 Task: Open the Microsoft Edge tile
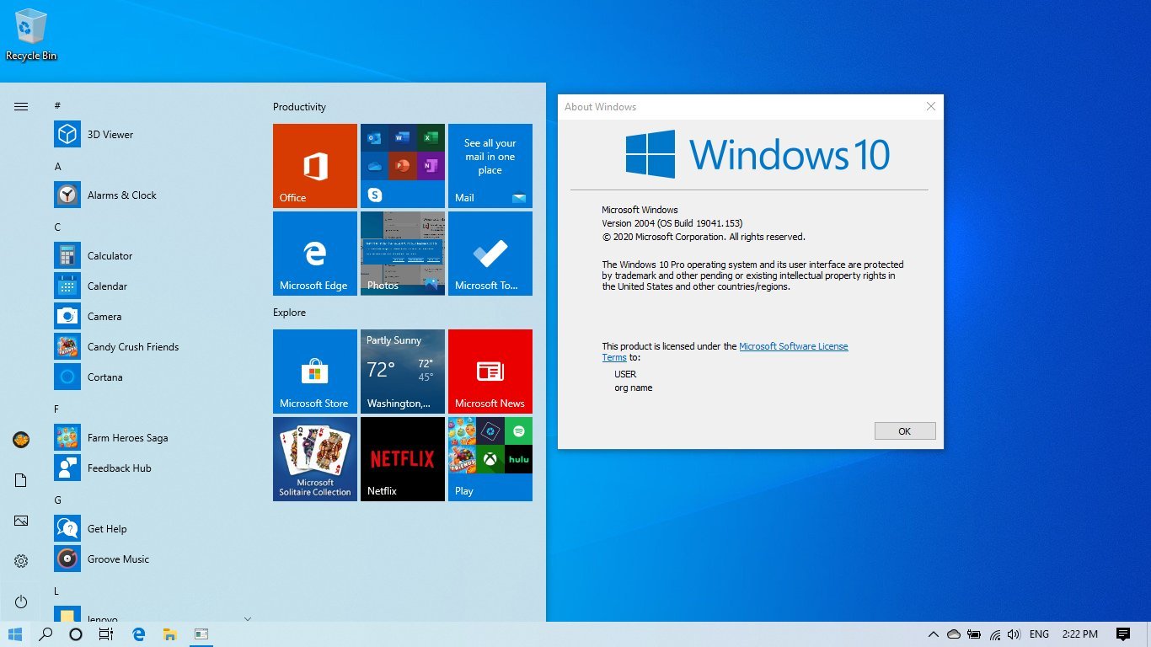[x=315, y=254]
